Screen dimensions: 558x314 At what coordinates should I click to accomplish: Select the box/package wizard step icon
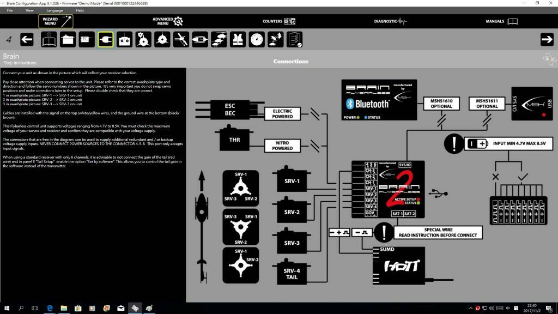pyautogui.click(x=68, y=39)
